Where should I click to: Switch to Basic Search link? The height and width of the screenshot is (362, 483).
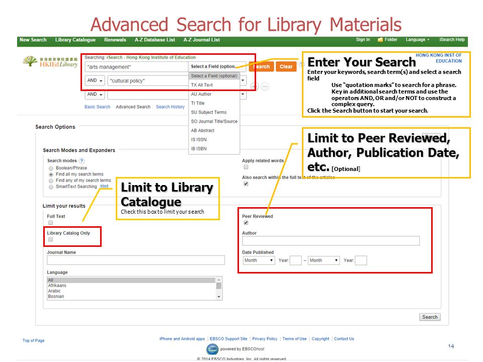click(97, 107)
